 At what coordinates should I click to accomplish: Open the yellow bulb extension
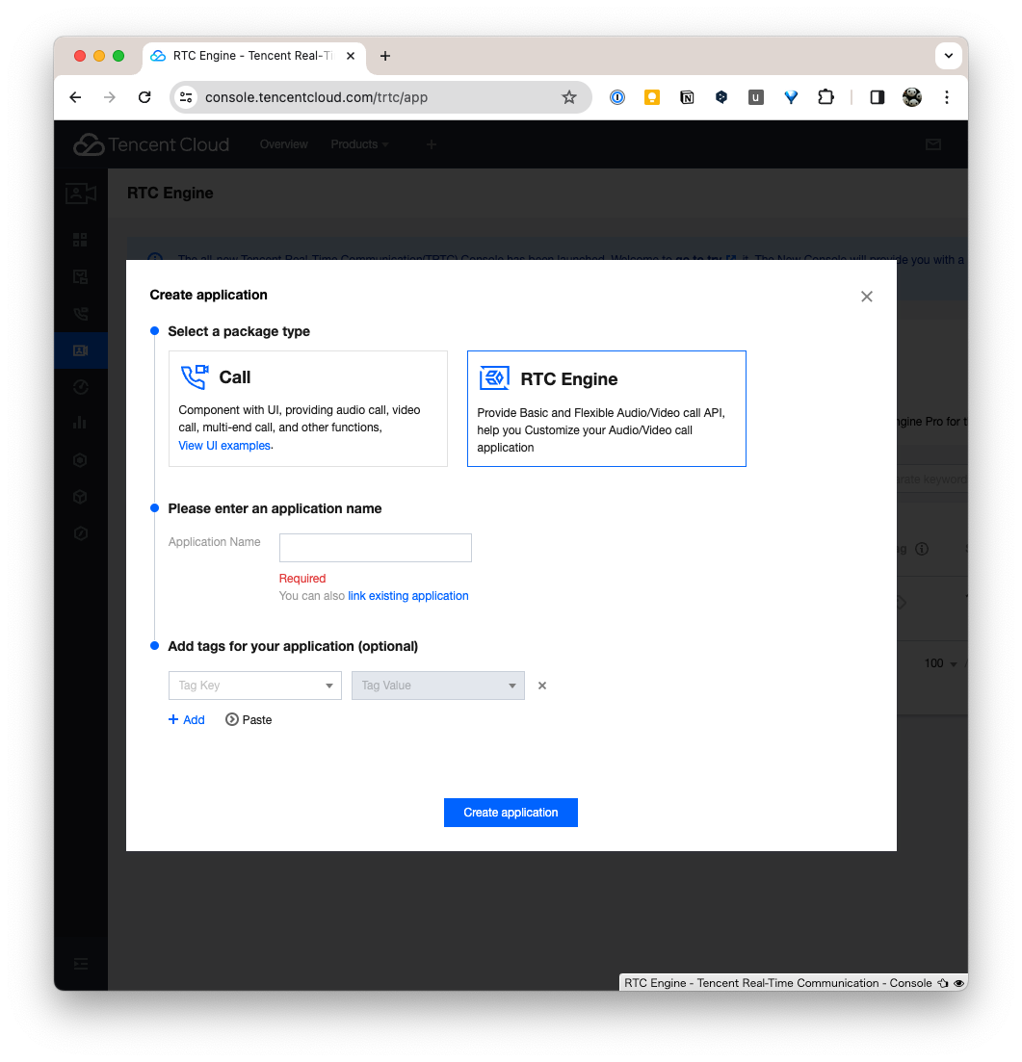(652, 97)
